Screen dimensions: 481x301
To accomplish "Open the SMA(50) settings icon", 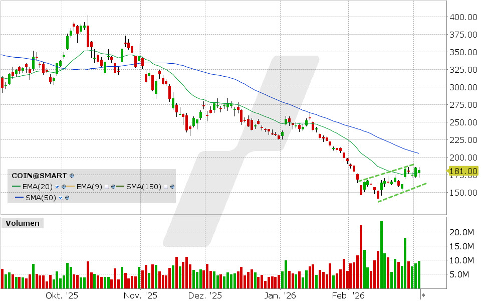I will click(x=66, y=198).
